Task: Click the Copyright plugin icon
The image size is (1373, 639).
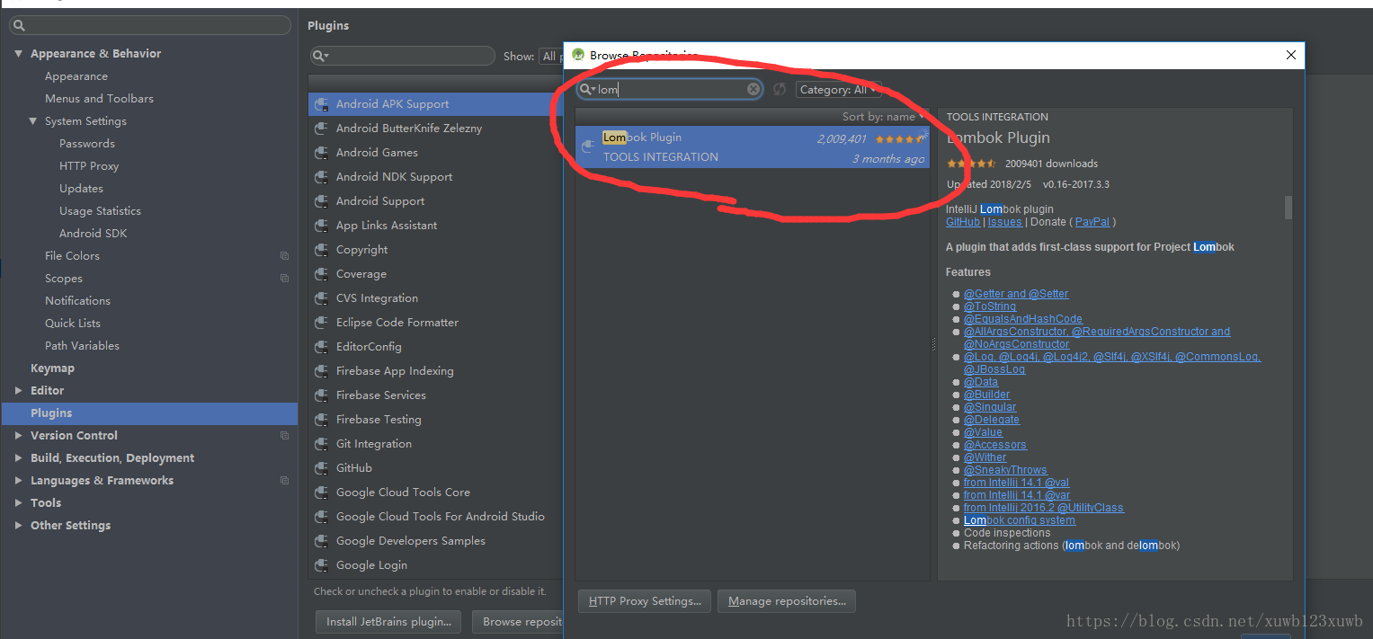Action: (x=321, y=250)
